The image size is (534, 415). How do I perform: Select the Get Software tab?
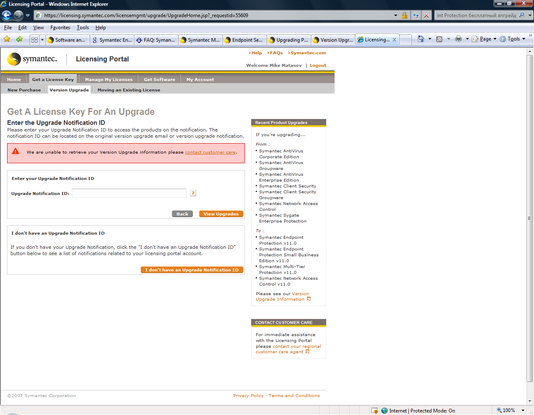tap(159, 79)
